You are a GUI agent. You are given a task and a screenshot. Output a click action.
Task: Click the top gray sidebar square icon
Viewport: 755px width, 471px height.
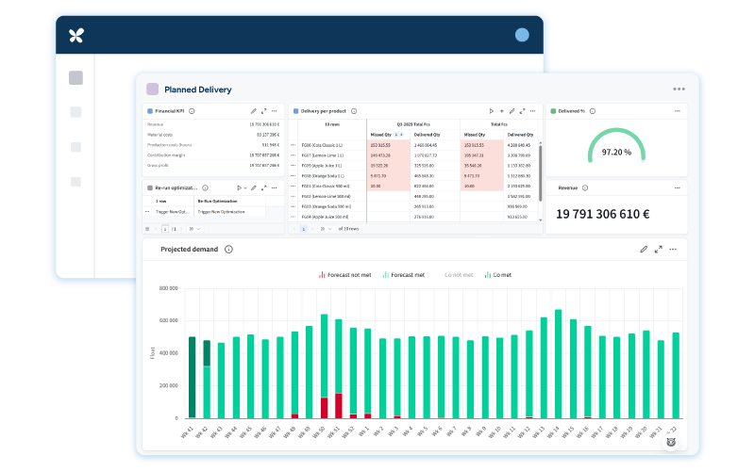point(75,78)
